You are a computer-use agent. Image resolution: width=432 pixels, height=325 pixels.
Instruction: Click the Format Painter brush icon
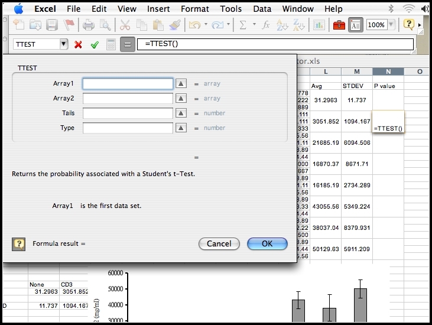click(x=175, y=25)
